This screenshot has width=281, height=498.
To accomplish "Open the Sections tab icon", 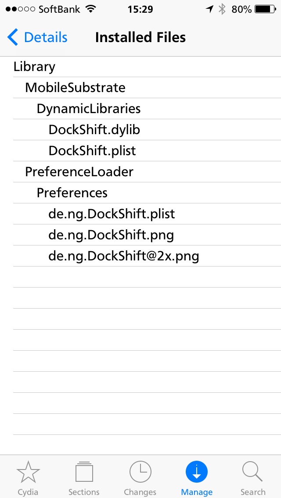I will (84, 472).
